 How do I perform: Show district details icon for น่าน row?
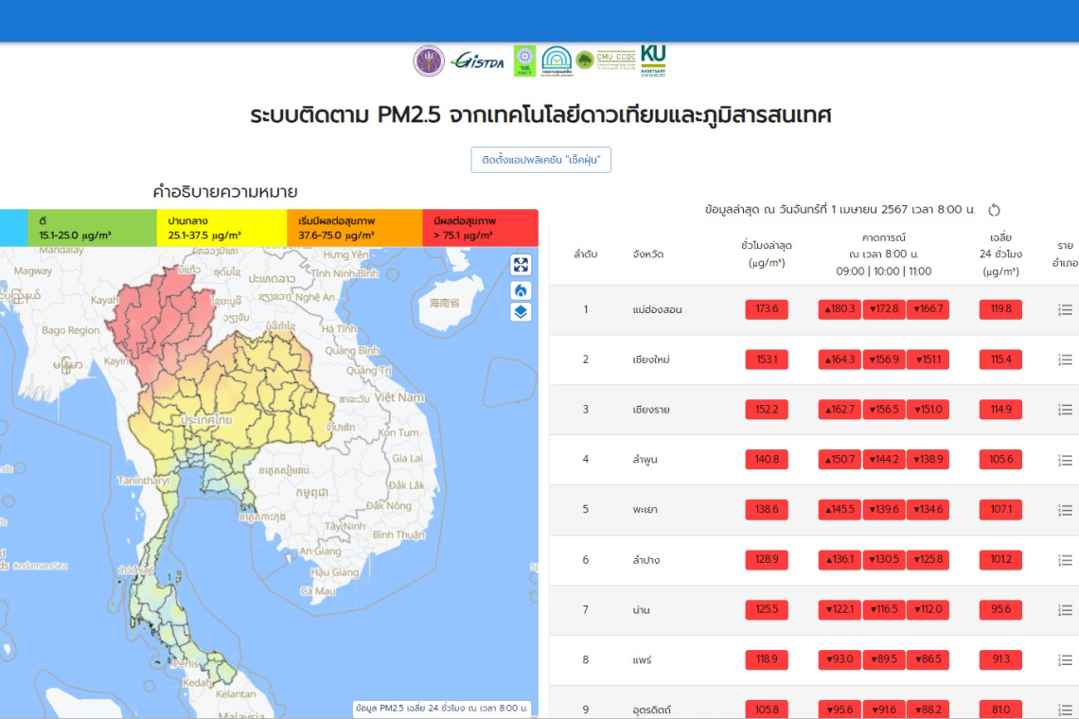[1065, 610]
